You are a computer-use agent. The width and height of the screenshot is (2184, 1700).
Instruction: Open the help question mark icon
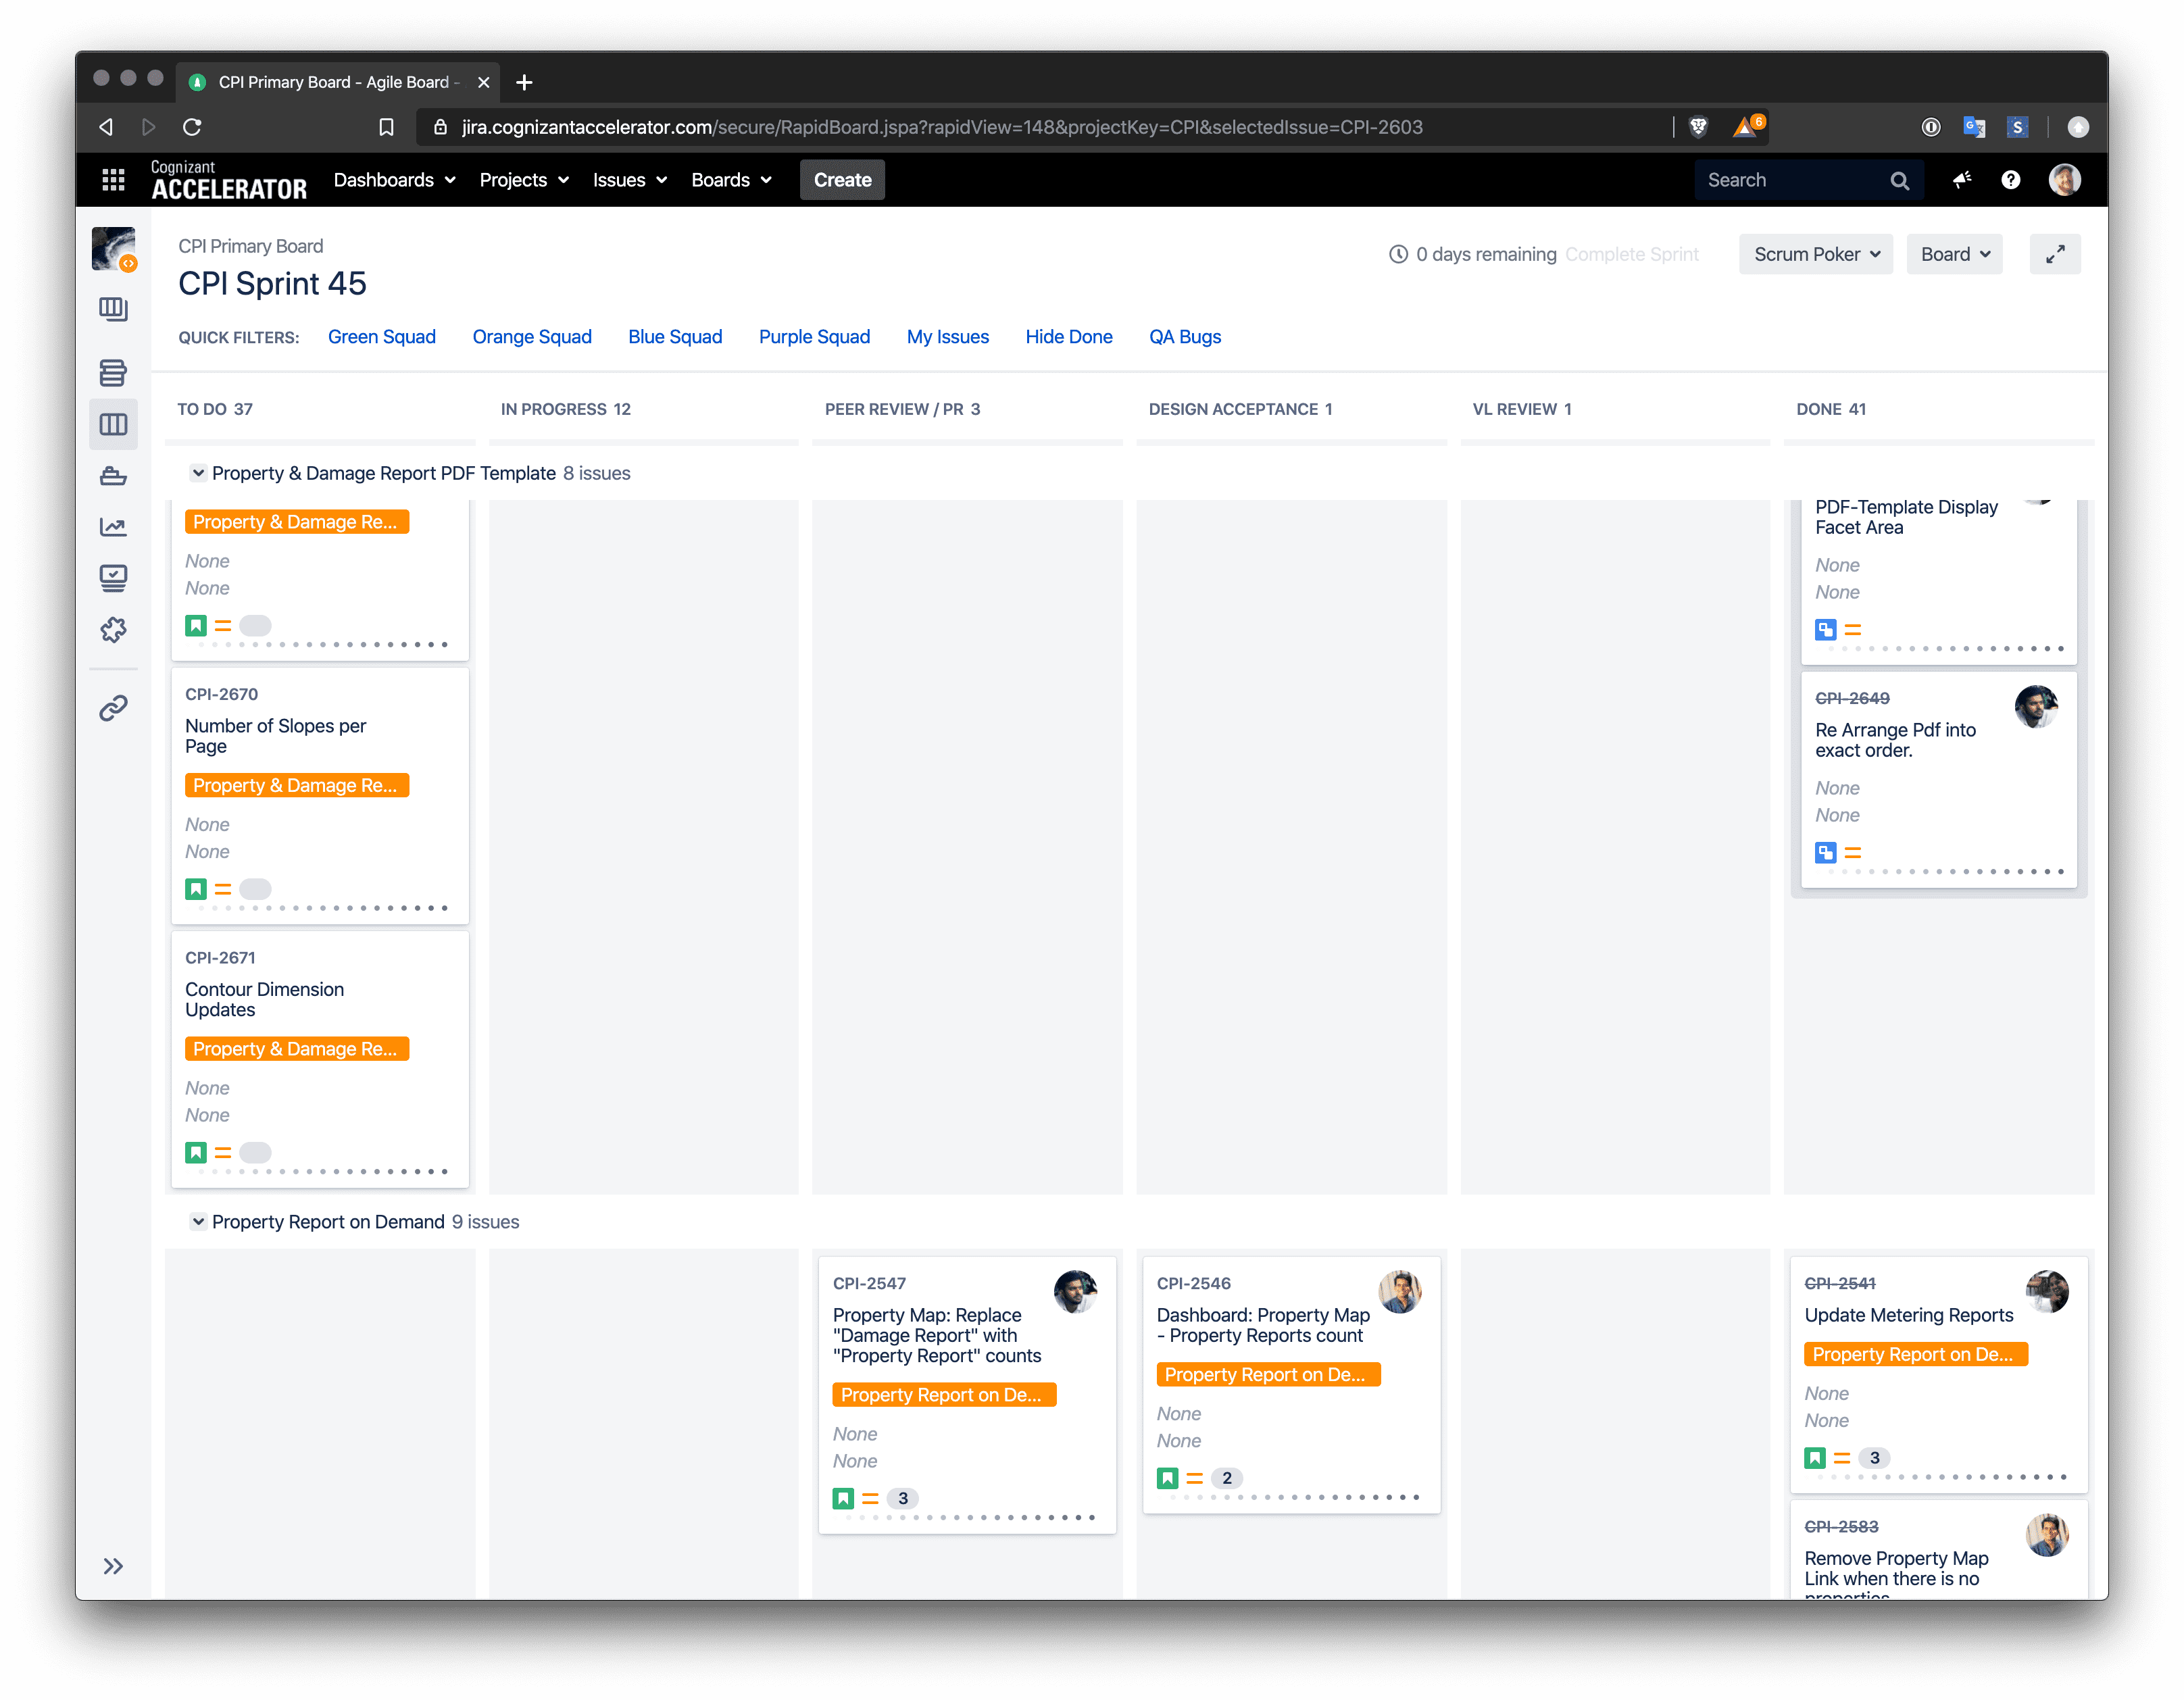(2010, 180)
